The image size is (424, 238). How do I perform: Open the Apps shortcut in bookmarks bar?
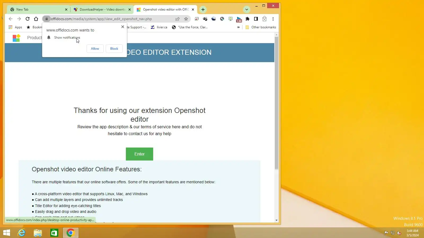pyautogui.click(x=15, y=27)
